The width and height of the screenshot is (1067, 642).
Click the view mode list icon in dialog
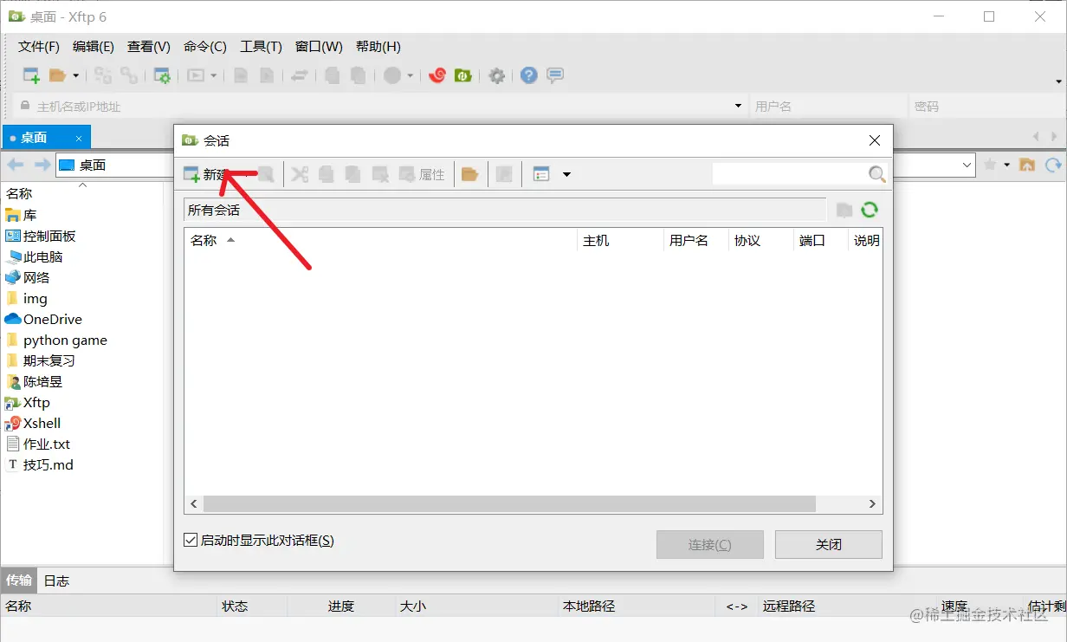point(541,174)
